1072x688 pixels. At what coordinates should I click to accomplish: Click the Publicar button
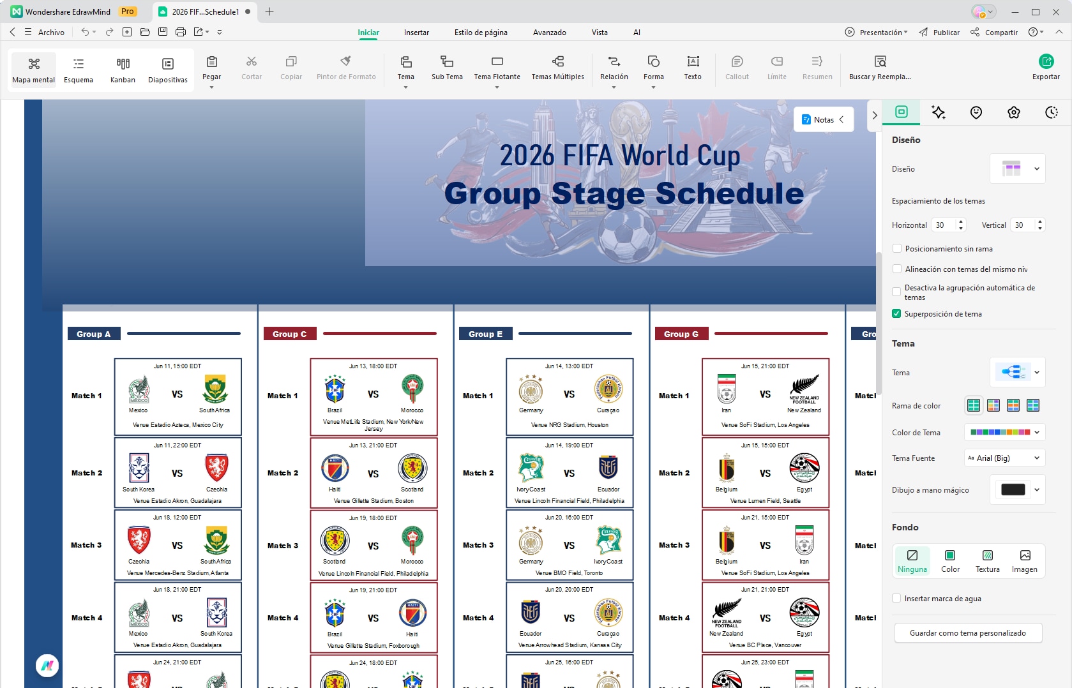(x=939, y=33)
